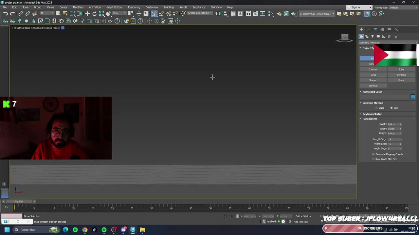Open the Layer Explorer icon
The image size is (419, 235).
coord(240,14)
